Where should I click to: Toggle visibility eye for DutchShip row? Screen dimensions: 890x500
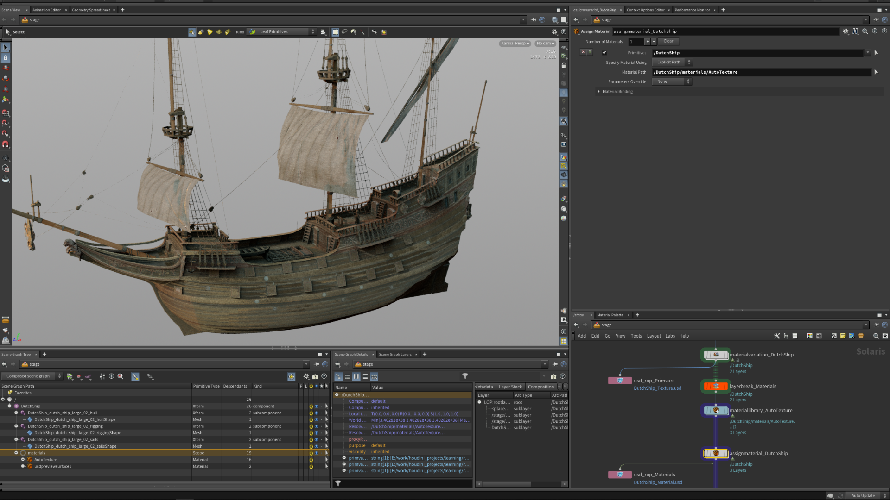point(317,406)
